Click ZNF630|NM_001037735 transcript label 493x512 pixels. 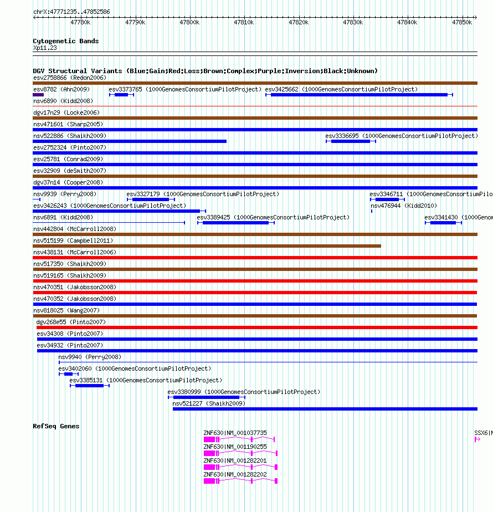point(235,433)
